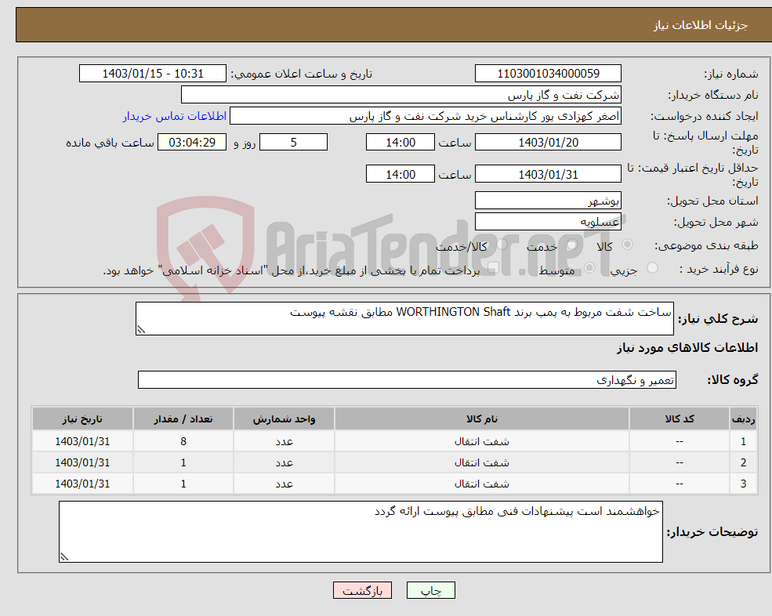772x616 pixels.
Task: Click the delivery province field بوشهر
Action: (x=548, y=201)
